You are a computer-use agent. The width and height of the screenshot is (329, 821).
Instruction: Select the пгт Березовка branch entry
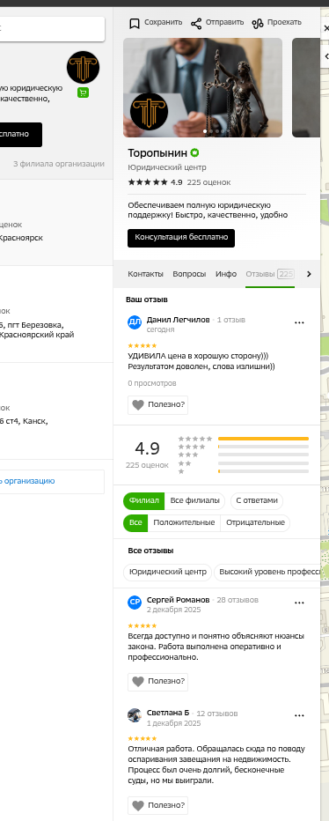pyautogui.click(x=56, y=314)
